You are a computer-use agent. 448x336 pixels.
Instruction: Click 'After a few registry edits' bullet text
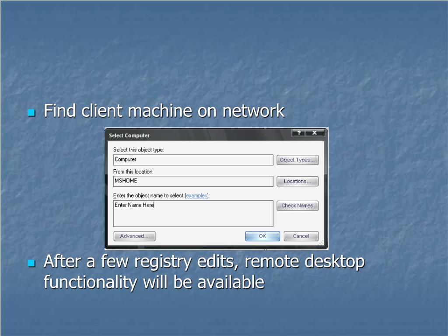[x=204, y=272]
